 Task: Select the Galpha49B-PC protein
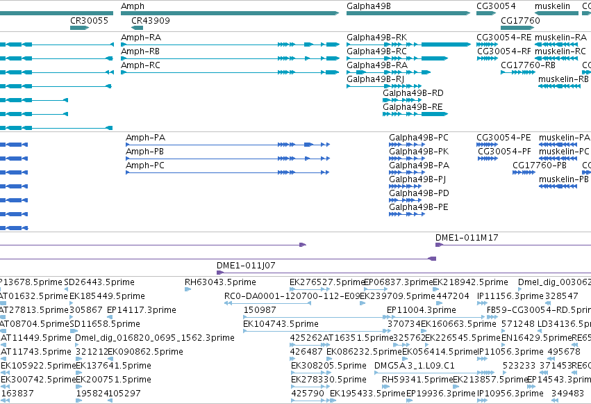pos(407,145)
